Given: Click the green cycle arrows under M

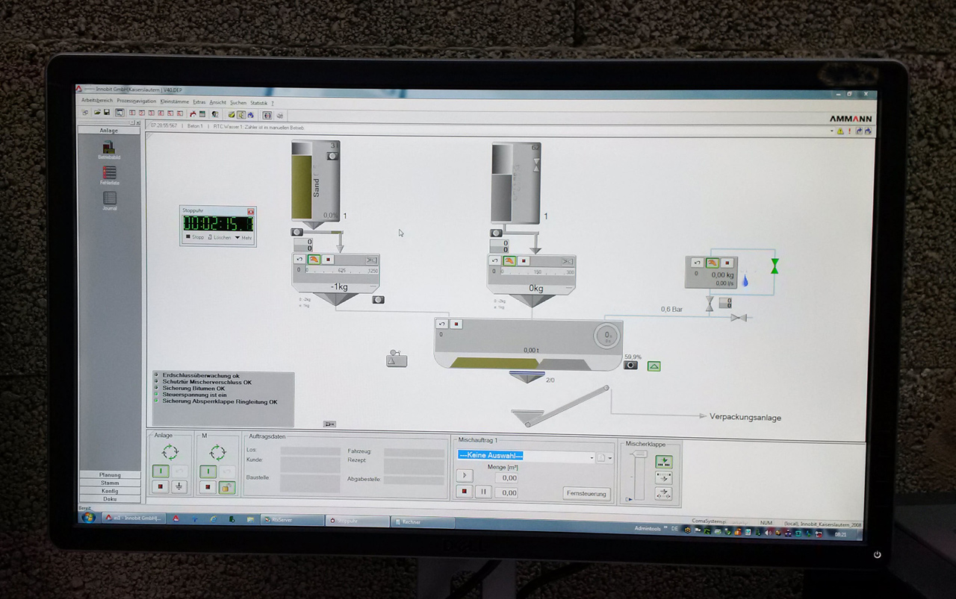Looking at the screenshot, I should pyautogui.click(x=217, y=453).
